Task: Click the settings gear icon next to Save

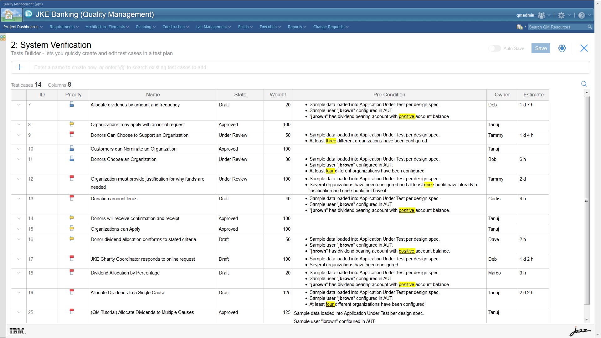Action: pyautogui.click(x=562, y=48)
